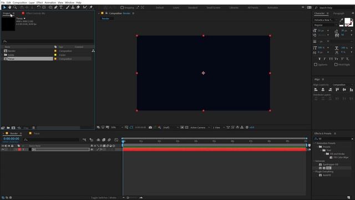Click the timeline zoom slider
Image resolution: width=355 pixels, height=200 pixels.
coord(132,198)
